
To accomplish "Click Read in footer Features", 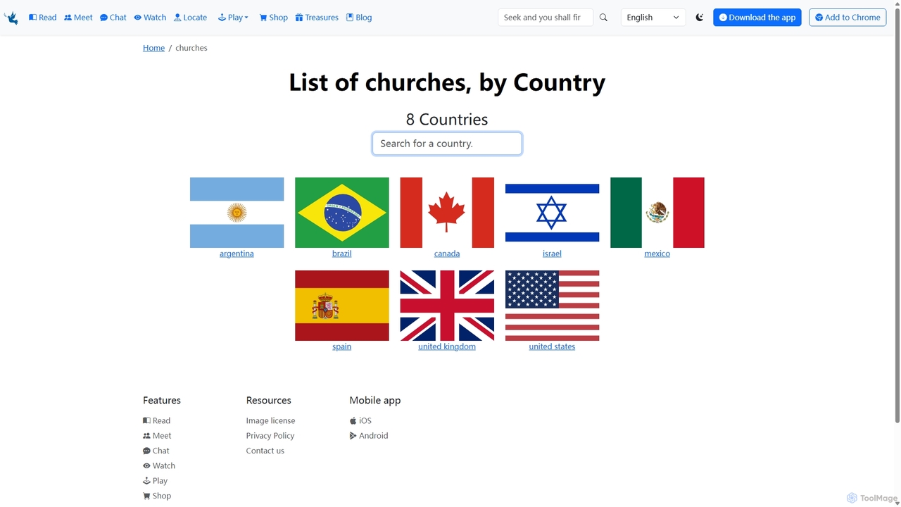I will coord(156,420).
